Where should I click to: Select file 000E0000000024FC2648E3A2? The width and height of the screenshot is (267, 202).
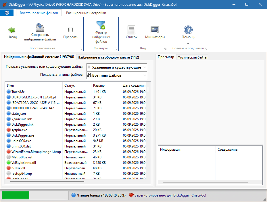click(33, 108)
